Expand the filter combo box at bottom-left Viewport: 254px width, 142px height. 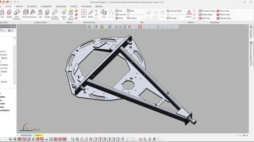click(x=5, y=139)
